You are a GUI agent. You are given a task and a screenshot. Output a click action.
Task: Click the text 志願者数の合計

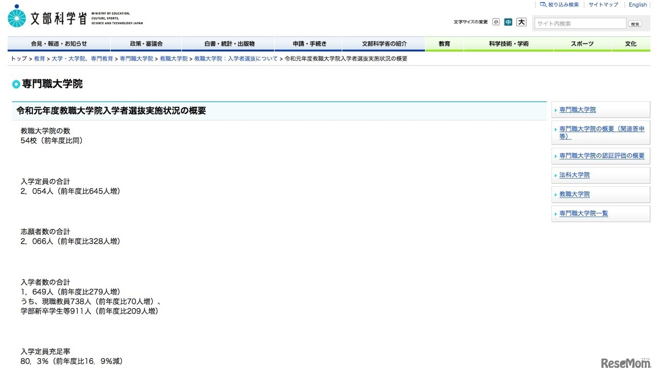point(45,231)
